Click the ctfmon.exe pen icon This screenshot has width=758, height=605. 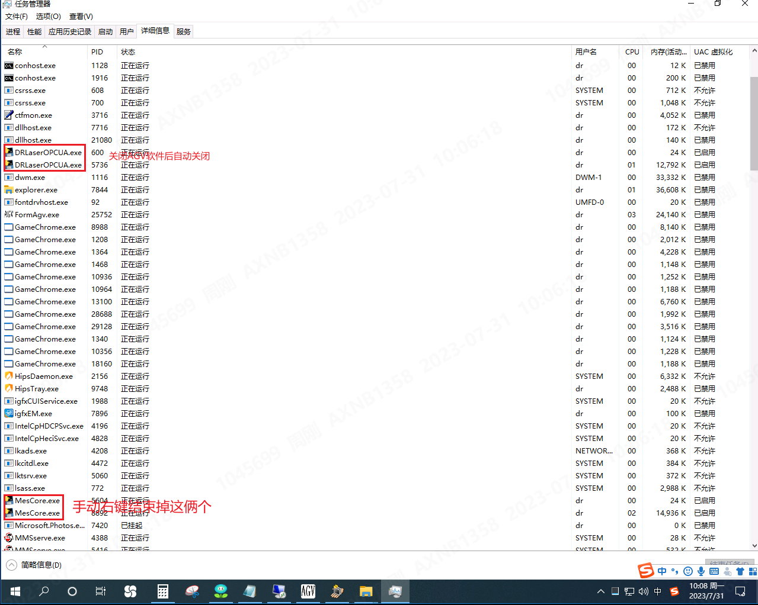pos(9,115)
